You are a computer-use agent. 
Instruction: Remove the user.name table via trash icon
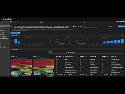(115, 56)
